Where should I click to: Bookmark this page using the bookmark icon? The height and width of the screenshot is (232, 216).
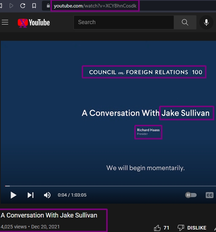(34, 6)
